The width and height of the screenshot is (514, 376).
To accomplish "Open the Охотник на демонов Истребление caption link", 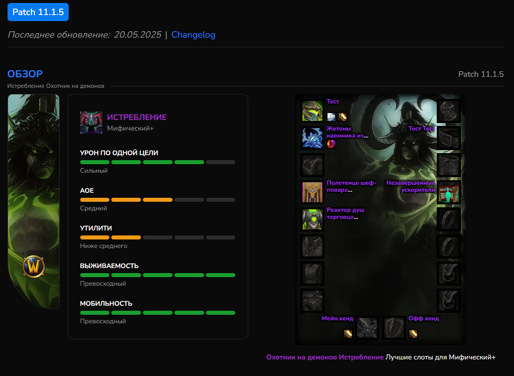I will pos(325,357).
